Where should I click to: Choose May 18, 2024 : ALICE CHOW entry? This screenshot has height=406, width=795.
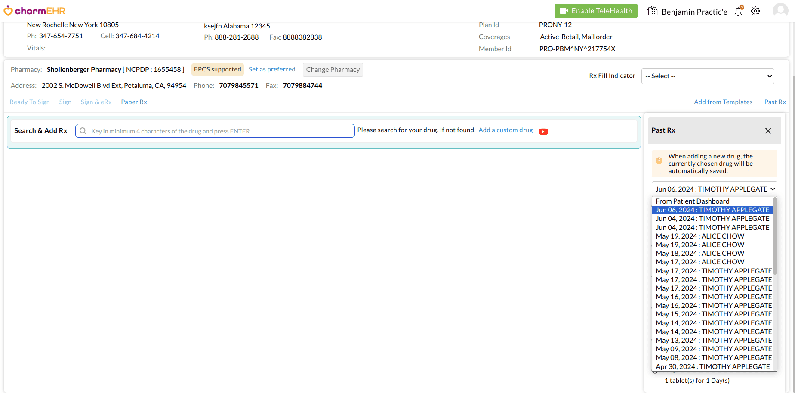pyautogui.click(x=699, y=254)
